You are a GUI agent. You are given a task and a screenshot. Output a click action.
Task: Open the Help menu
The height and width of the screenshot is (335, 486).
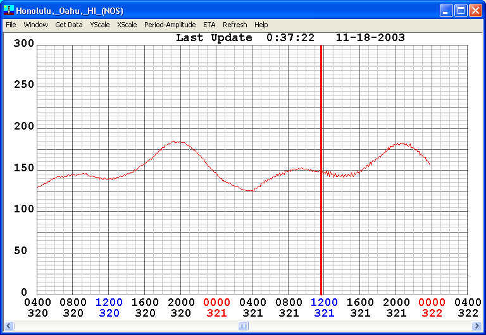click(261, 25)
